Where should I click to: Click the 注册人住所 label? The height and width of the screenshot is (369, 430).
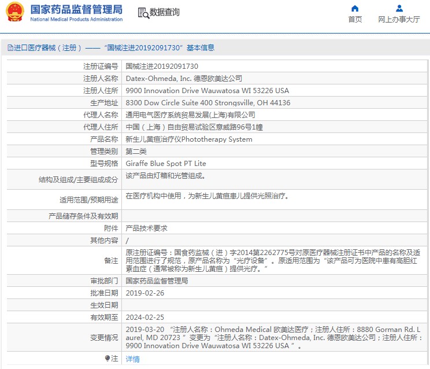click(101, 91)
